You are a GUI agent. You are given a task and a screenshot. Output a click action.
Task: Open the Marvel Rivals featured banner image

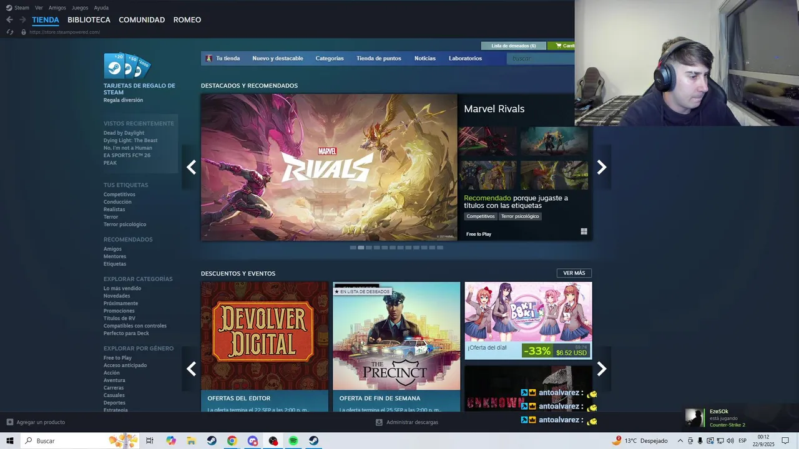click(x=329, y=167)
